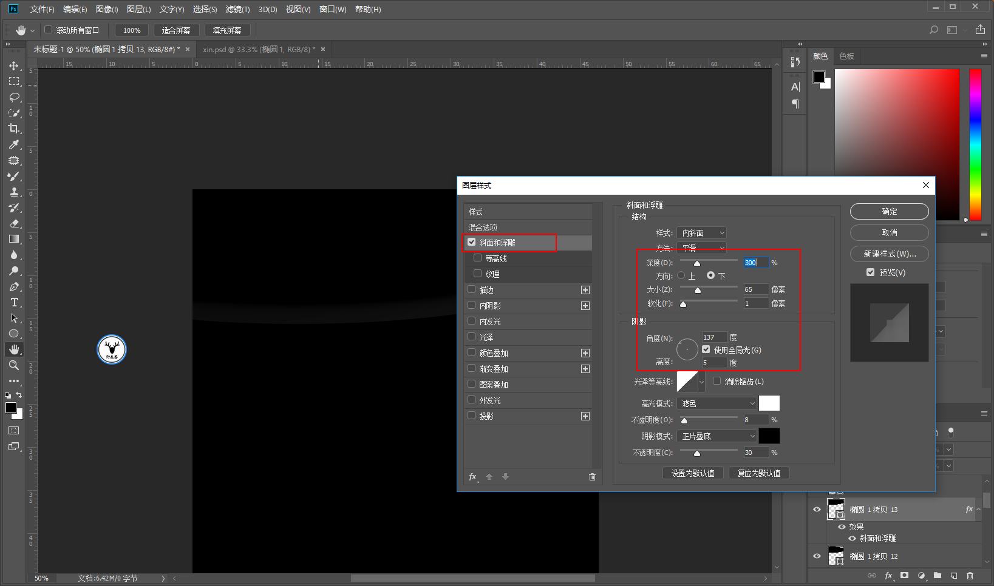Screen dimensions: 994x586
Task: Click the 适合屏幕 button
Action: pos(176,30)
